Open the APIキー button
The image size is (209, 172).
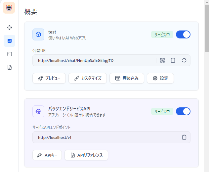click(x=47, y=155)
